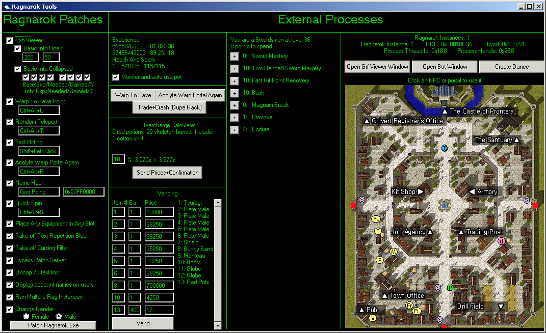Click the purple S marker beside the green P marker
546x333 pixels.
[x=438, y=287]
